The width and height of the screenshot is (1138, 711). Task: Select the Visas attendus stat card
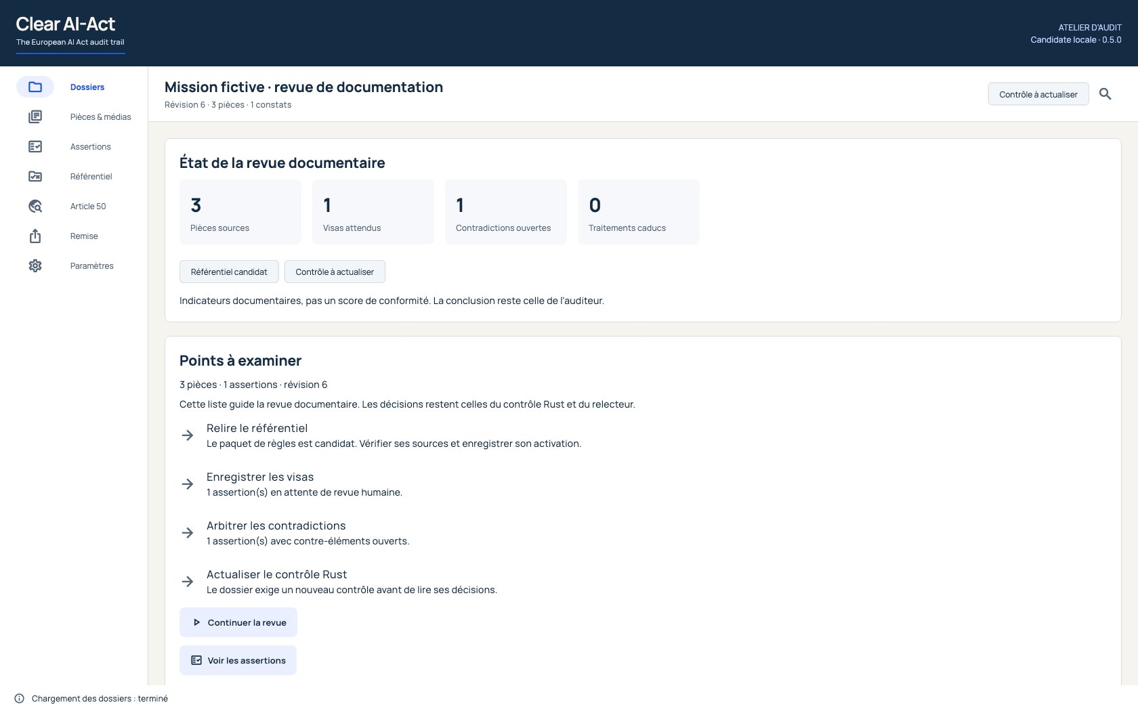(373, 212)
